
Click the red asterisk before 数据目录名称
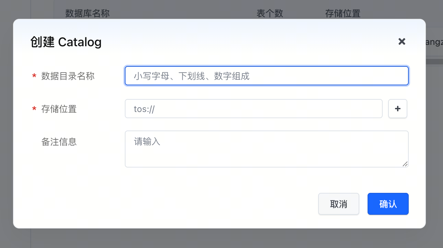click(x=34, y=76)
